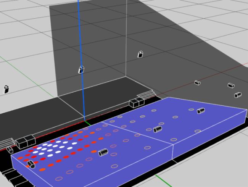The height and width of the screenshot is (187, 248).
Task: Select the hanging fixture in front of the back wall
Action: 140,54
